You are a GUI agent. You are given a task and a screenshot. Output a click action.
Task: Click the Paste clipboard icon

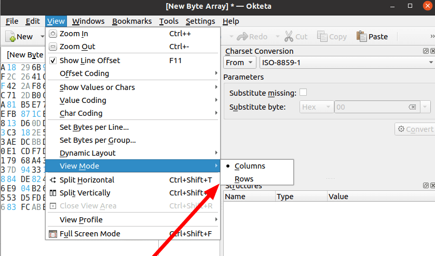coord(361,37)
